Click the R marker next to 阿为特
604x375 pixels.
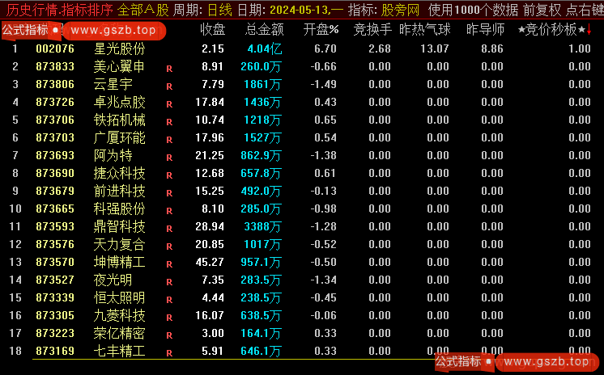point(169,157)
